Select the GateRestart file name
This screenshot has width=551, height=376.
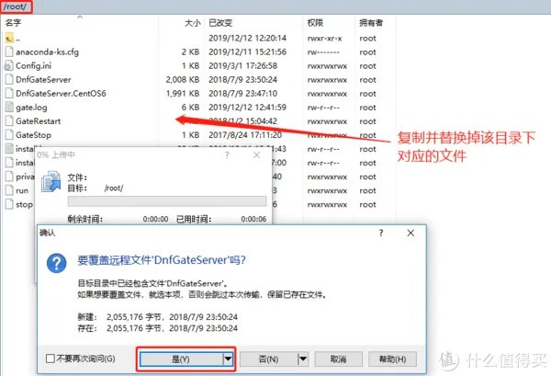pos(38,121)
